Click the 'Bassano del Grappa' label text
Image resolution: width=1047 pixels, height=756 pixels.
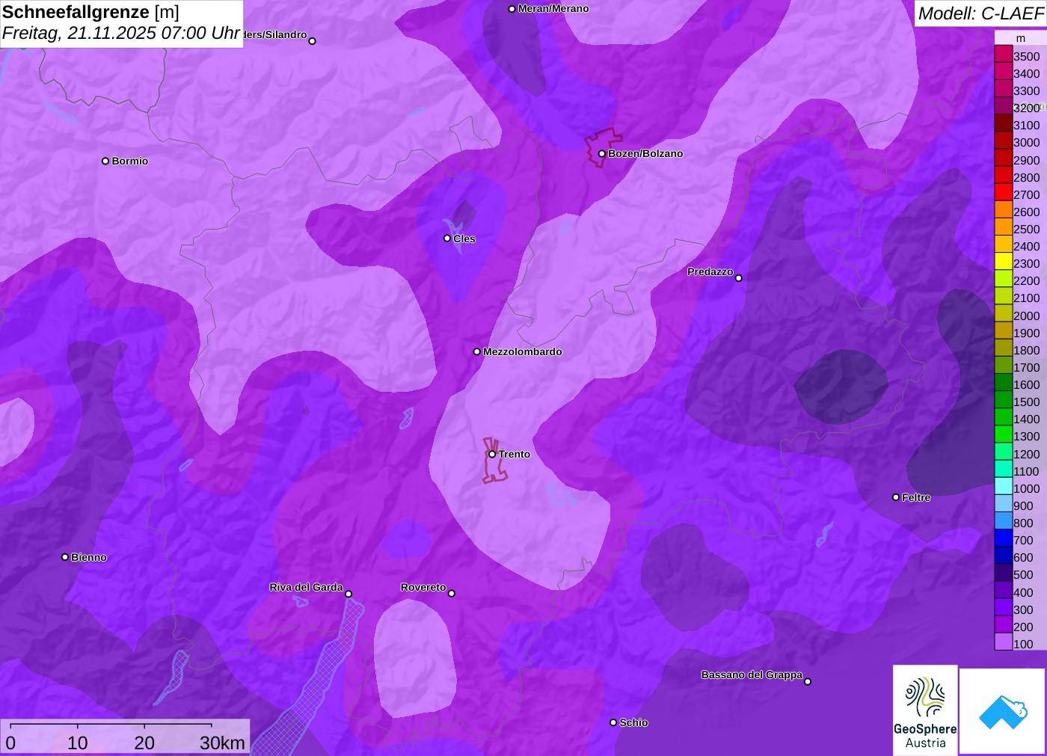point(752,674)
